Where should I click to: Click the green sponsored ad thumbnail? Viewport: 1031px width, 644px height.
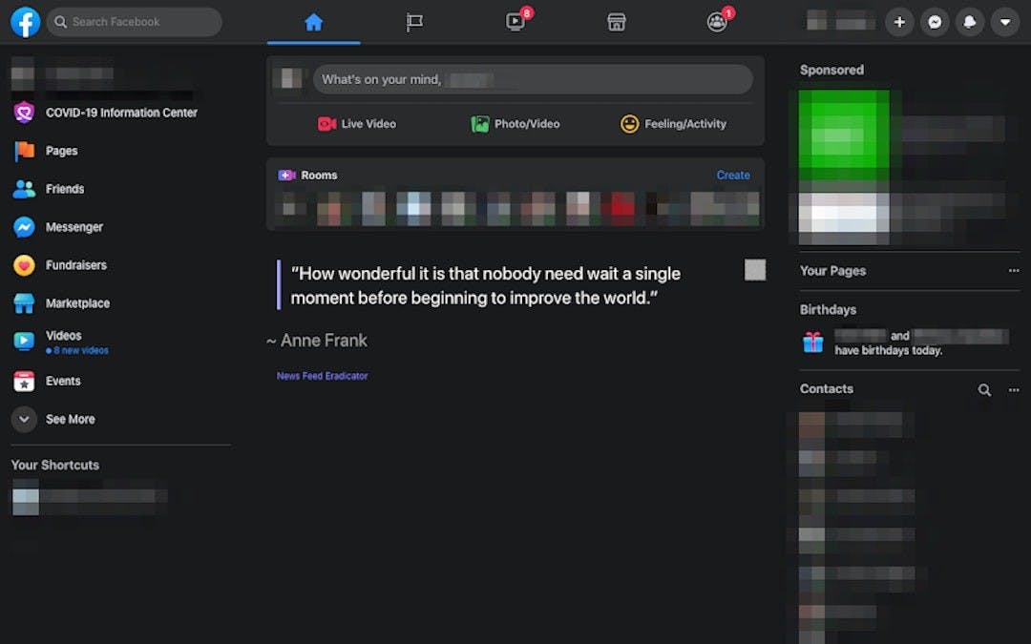coord(844,135)
